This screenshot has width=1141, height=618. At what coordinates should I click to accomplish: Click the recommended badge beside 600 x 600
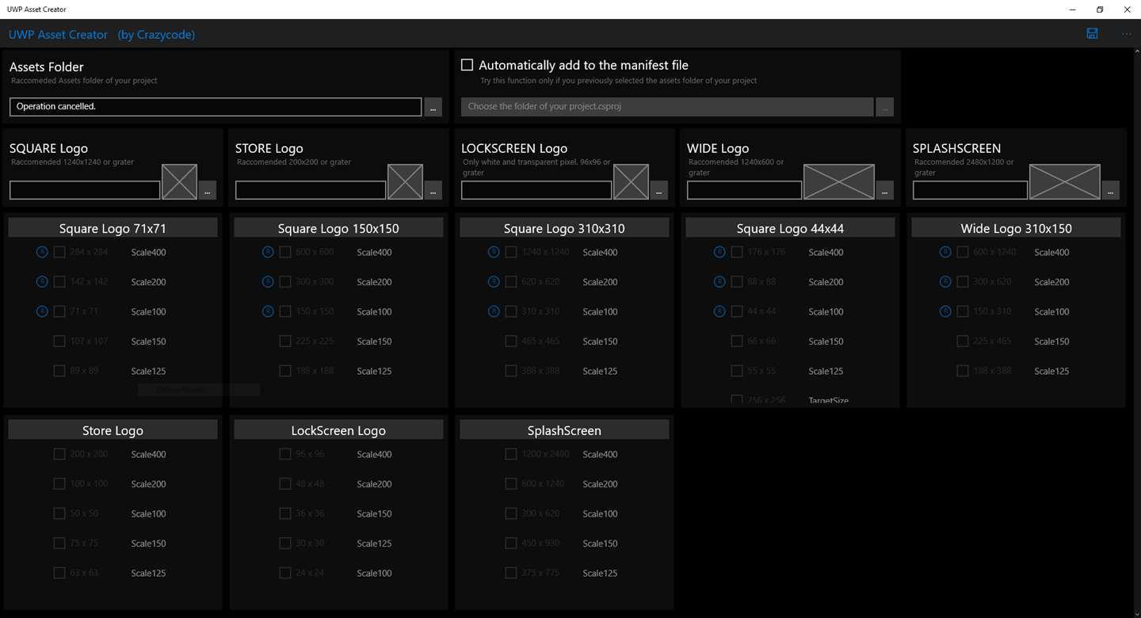[268, 252]
